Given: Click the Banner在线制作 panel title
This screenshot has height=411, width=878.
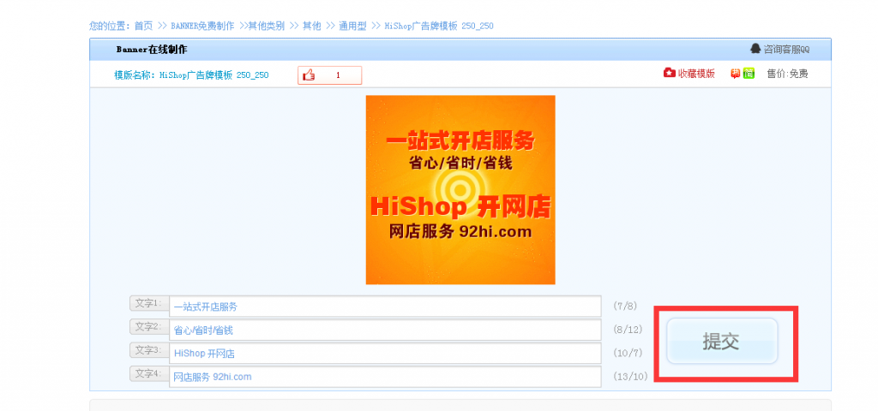Looking at the screenshot, I should pos(152,49).
